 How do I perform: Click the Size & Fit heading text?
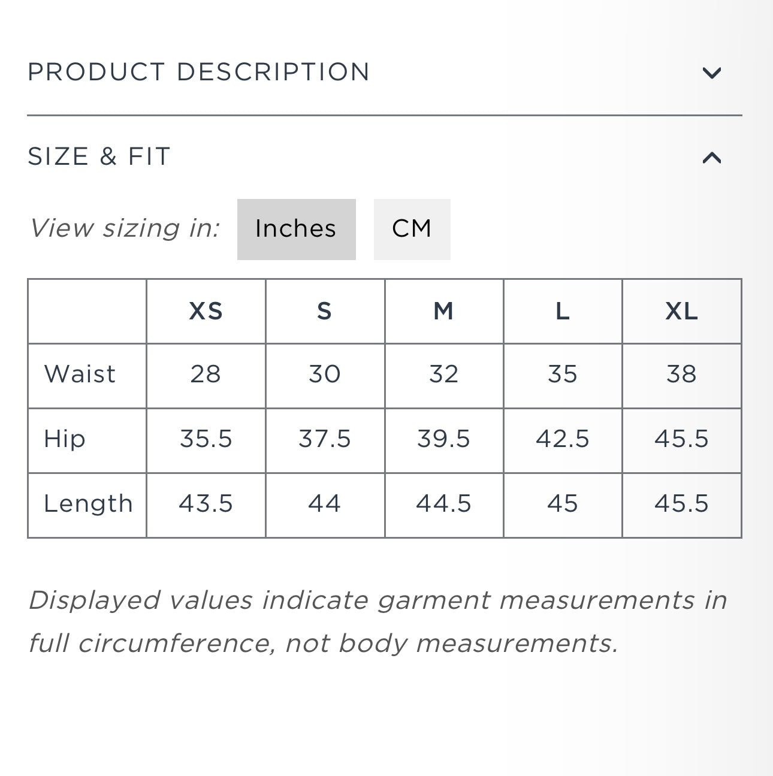[x=99, y=156]
